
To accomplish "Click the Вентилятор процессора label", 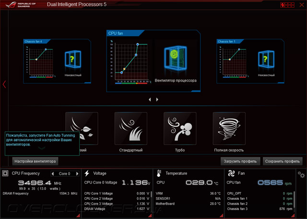I will (x=176, y=80).
